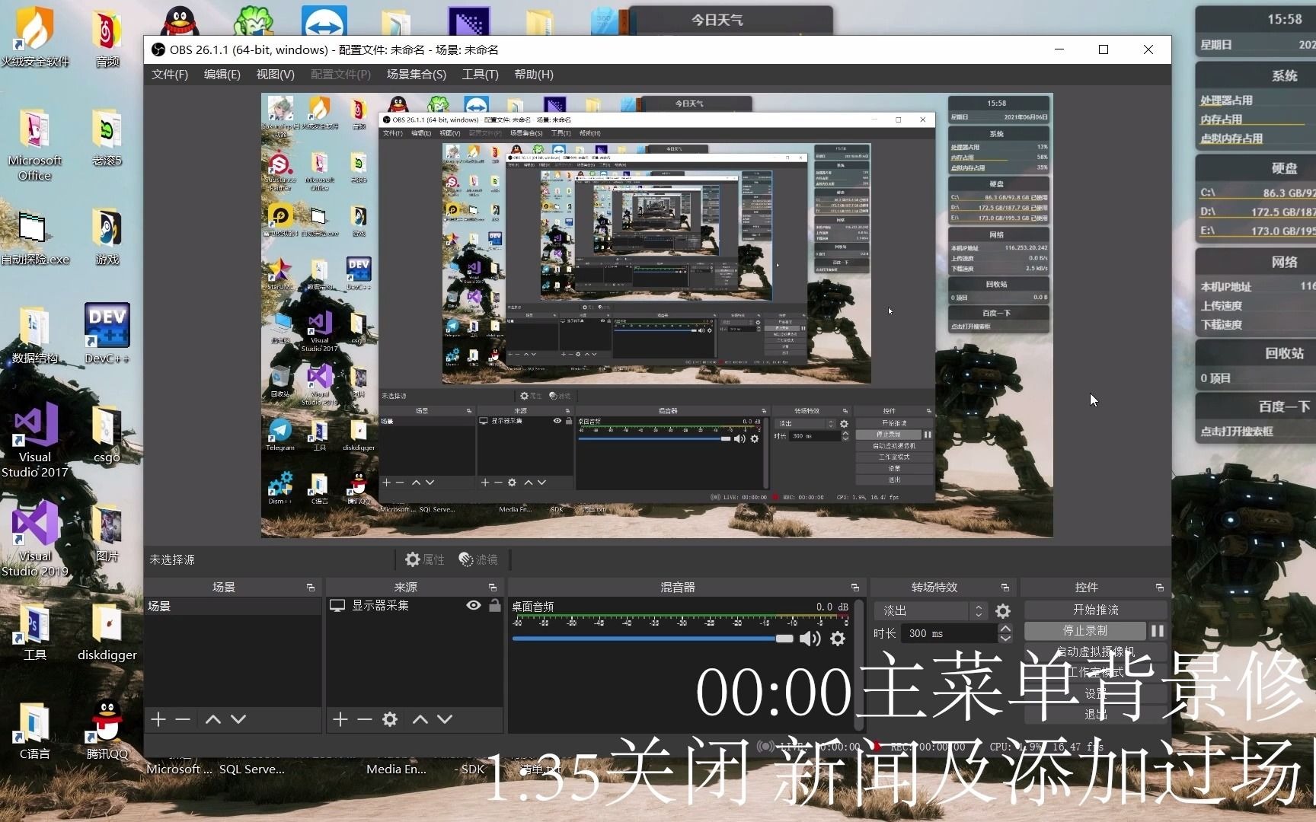Open the 视图(V) menu
The image size is (1316, 822).
coord(275,75)
